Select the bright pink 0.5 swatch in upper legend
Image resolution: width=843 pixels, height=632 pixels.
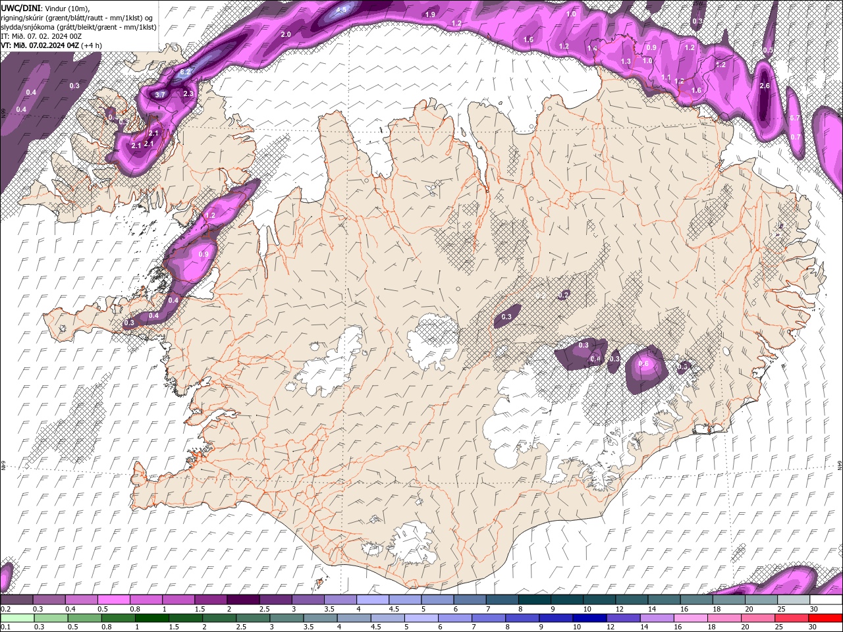click(113, 600)
